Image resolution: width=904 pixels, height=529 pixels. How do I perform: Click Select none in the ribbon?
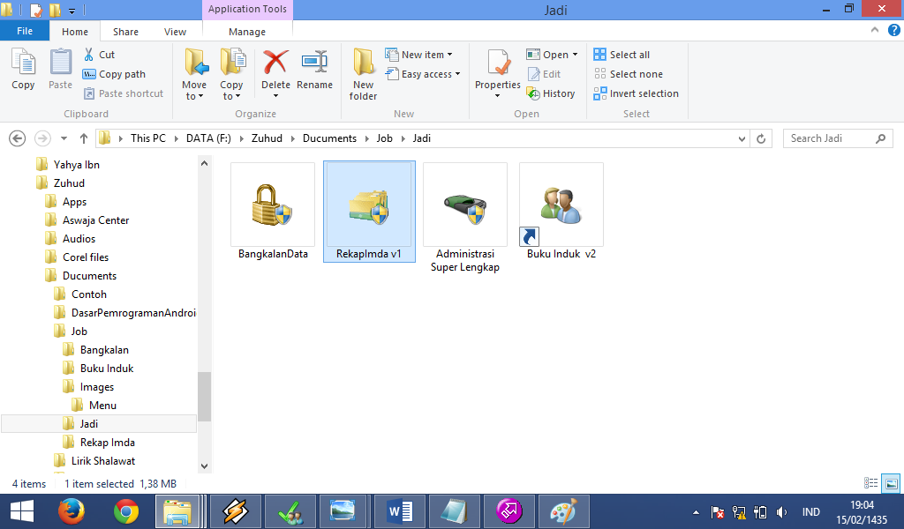(x=629, y=74)
